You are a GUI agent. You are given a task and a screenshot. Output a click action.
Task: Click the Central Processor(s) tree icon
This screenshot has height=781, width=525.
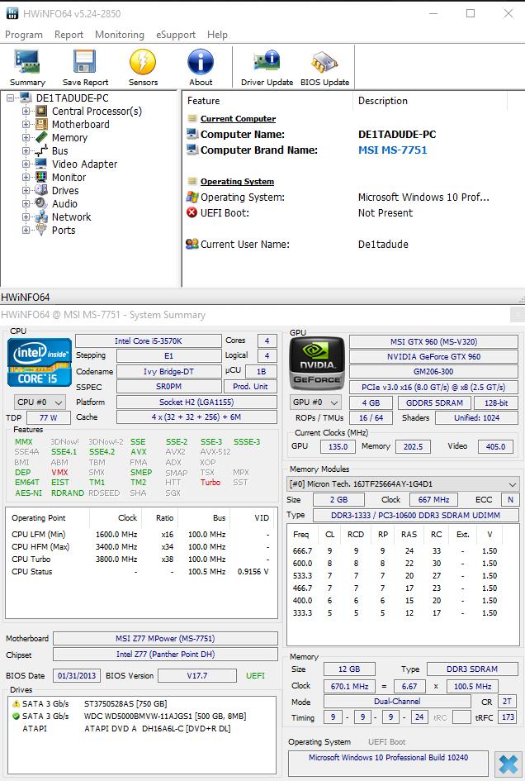pos(42,111)
